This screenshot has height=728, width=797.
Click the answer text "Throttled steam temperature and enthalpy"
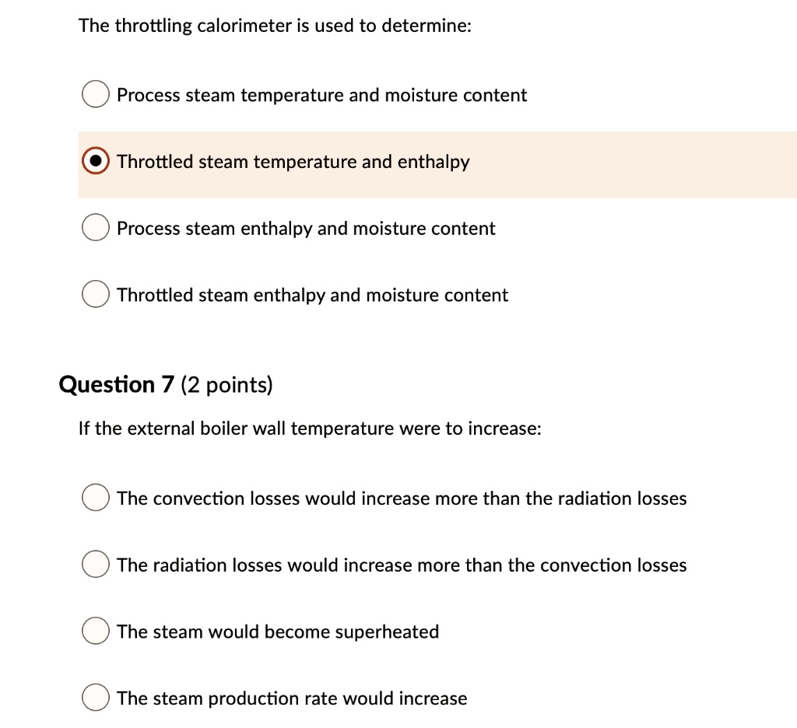click(293, 162)
